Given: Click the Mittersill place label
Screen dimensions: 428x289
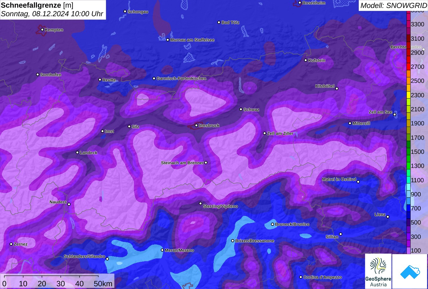Looking at the screenshot, I should pyautogui.click(x=361, y=123).
